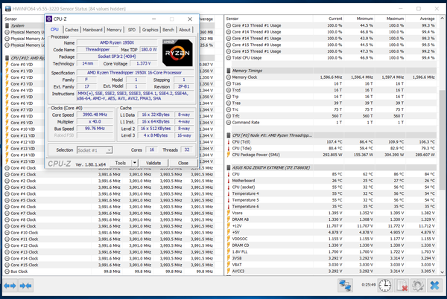
Task: Select the CPU tab in CPU-Z
Action: coord(54,30)
